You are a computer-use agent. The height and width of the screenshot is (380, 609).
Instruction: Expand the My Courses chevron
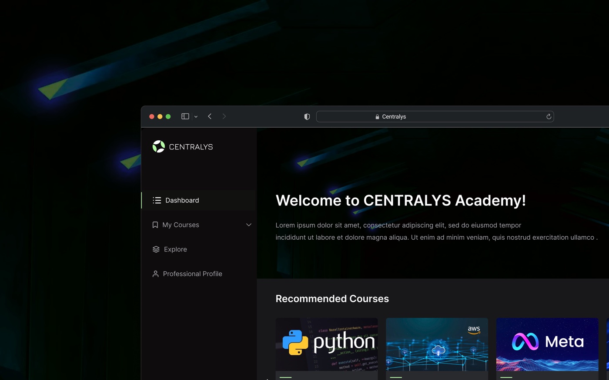[x=249, y=225]
